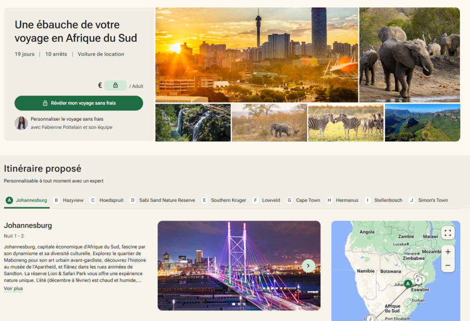The width and height of the screenshot is (470, 321).
Task: Select the Sabi Sand Nature Reserve tab
Action: pos(162,200)
